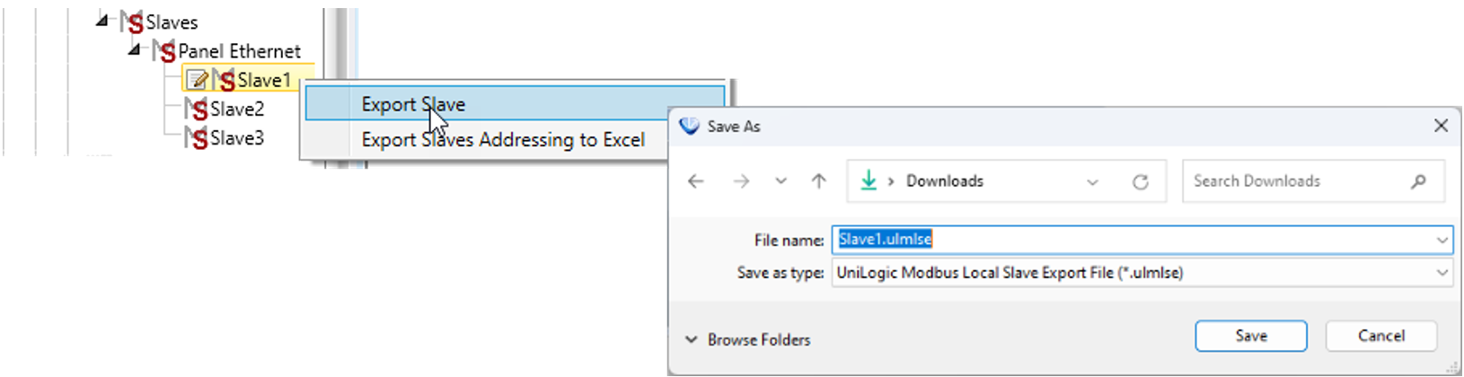Screen dimensions: 1464x377
Task: Click the search magnifier icon
Action: click(x=1418, y=181)
